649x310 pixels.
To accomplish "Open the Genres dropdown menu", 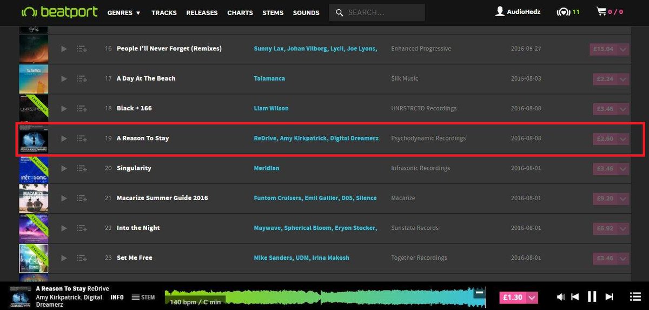I will click(124, 12).
